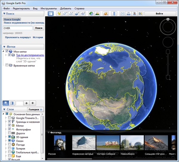
Task: Open the Добавить menu
Action: point(65,9)
